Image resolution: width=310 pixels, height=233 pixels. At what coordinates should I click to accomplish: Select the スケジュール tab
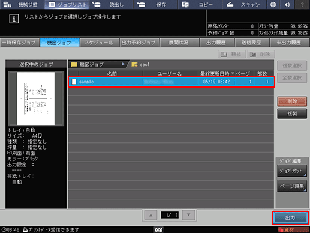100,43
